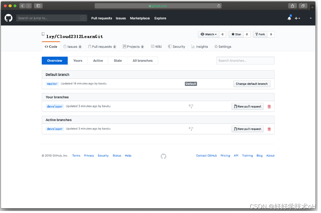This screenshot has width=321, height=213.
Task: Select the All branches filter
Action: click(143, 61)
